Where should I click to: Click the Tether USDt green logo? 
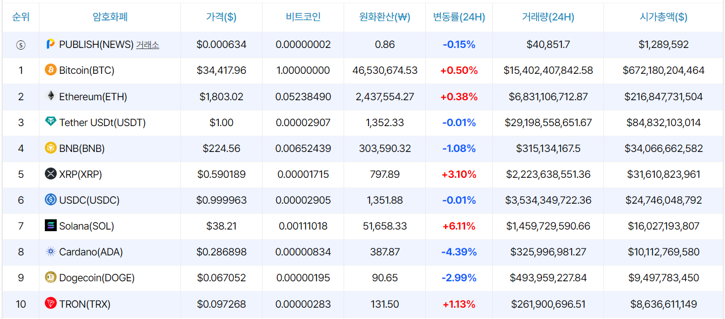click(50, 122)
